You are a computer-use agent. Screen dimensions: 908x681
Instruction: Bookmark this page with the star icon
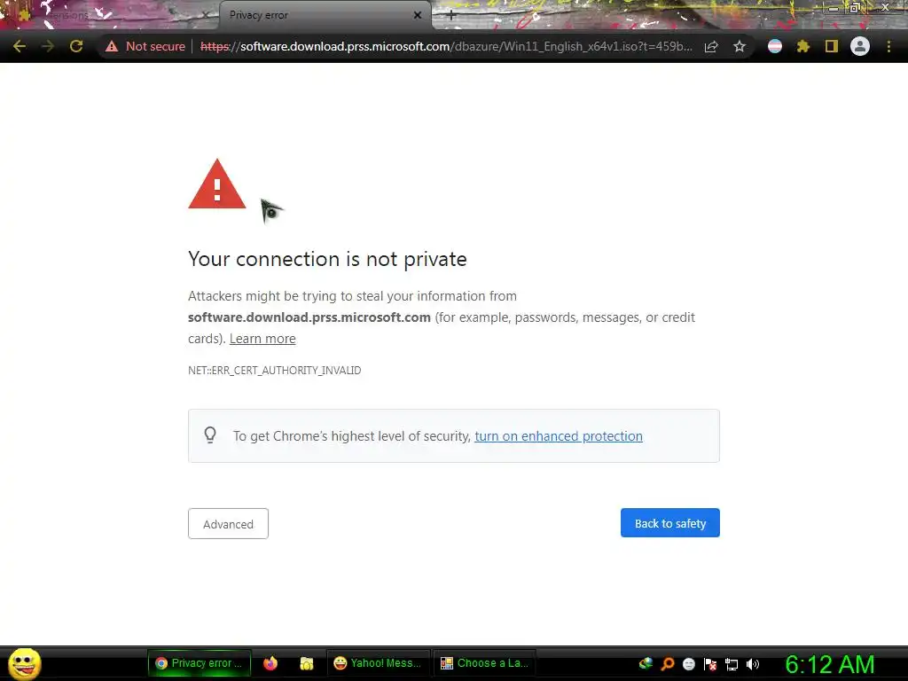click(740, 46)
